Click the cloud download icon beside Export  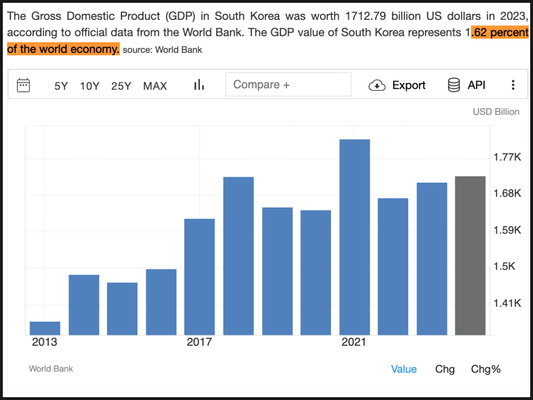coord(377,85)
